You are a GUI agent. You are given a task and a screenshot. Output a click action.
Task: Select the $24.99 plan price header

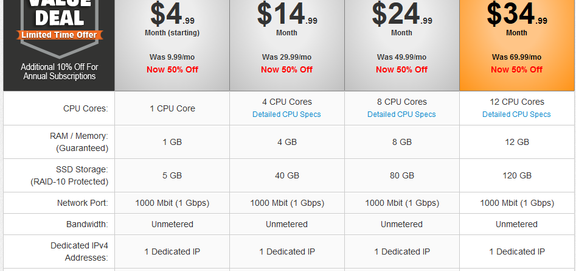[x=402, y=46]
